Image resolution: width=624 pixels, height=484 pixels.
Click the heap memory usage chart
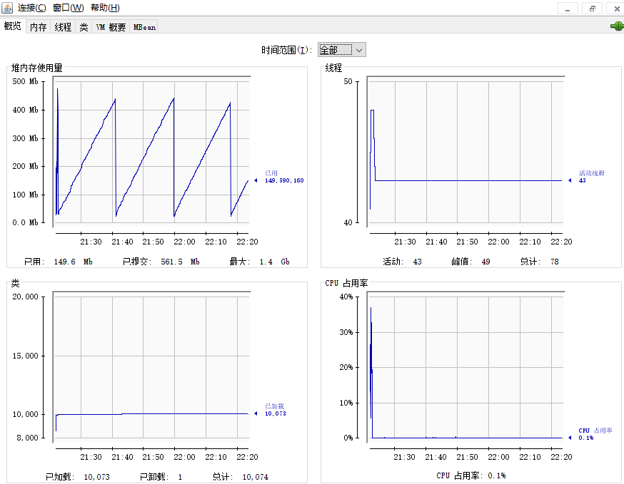pyautogui.click(x=151, y=152)
